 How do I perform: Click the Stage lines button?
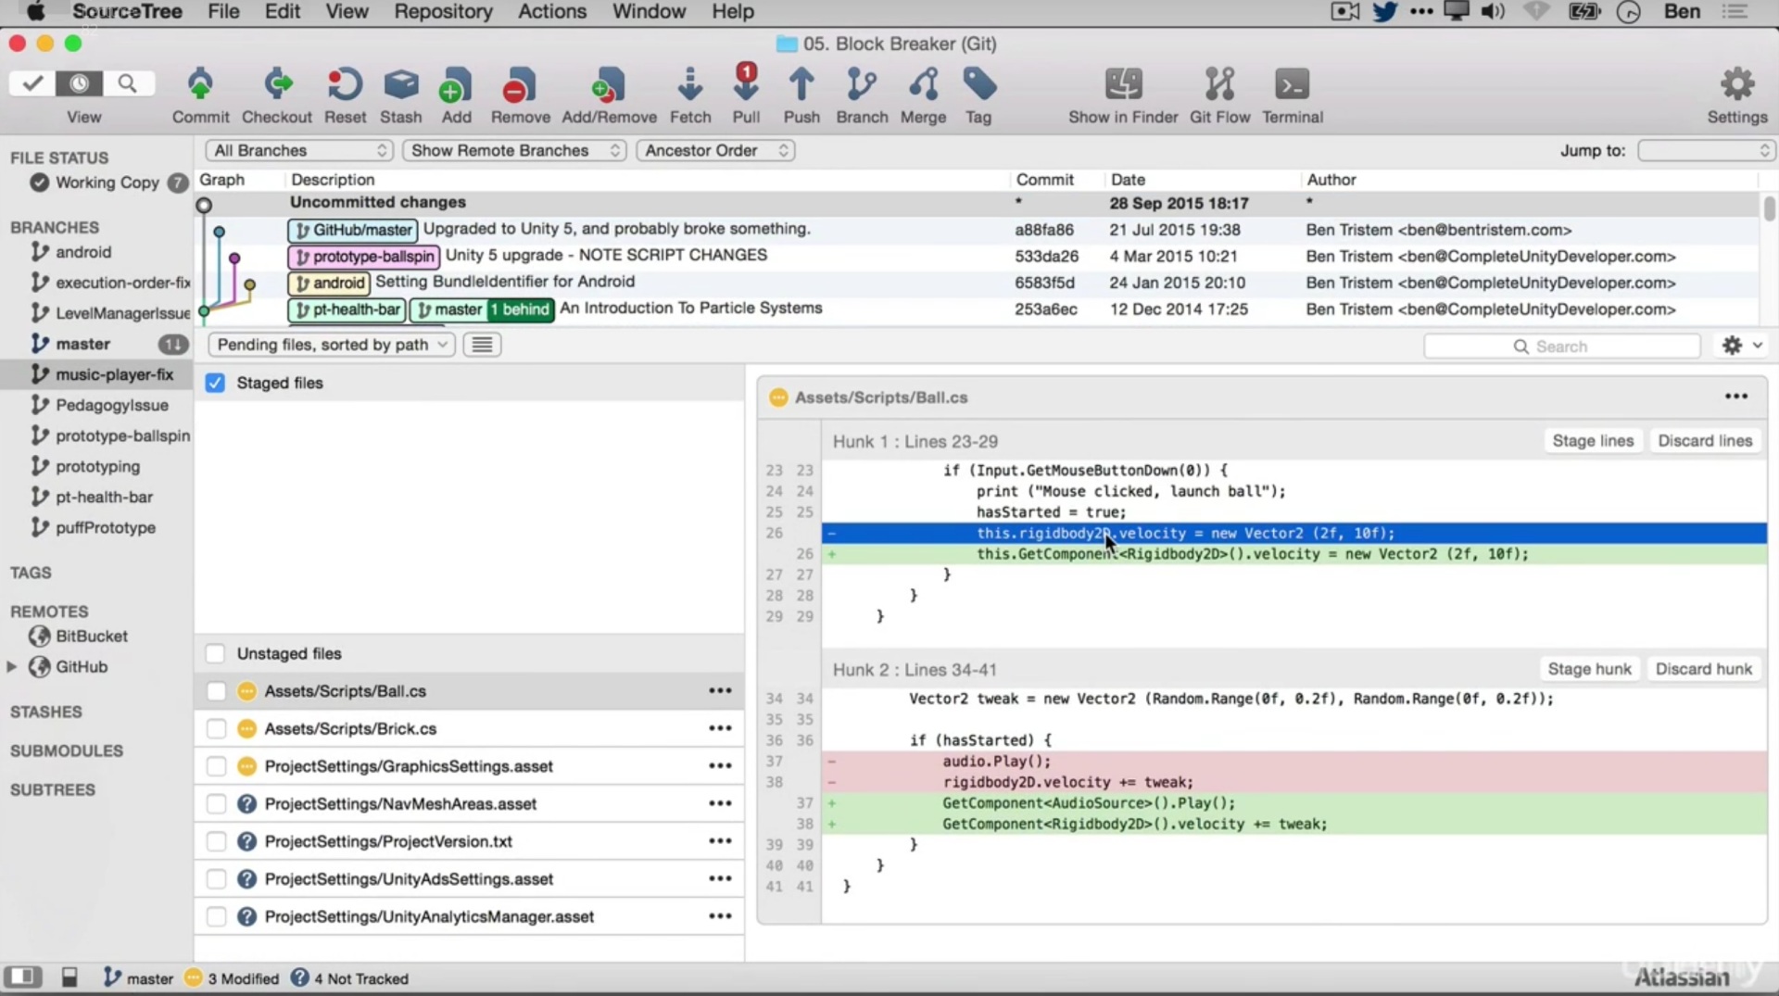tap(1592, 441)
